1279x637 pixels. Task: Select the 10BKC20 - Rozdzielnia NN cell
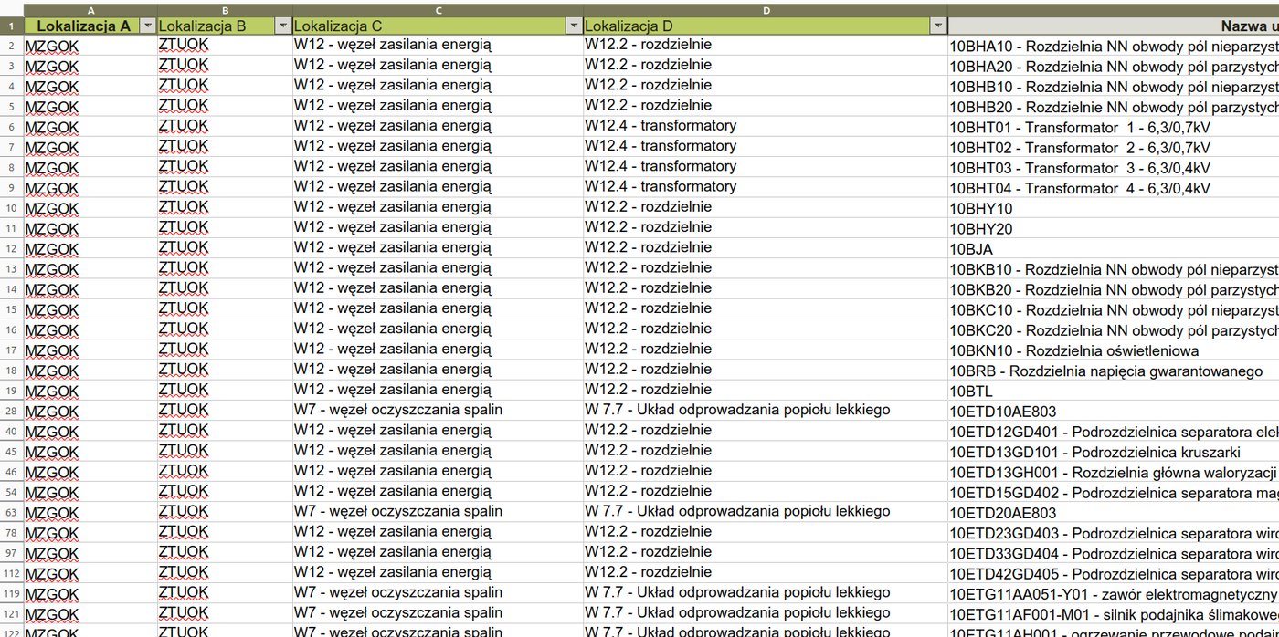tap(1113, 329)
